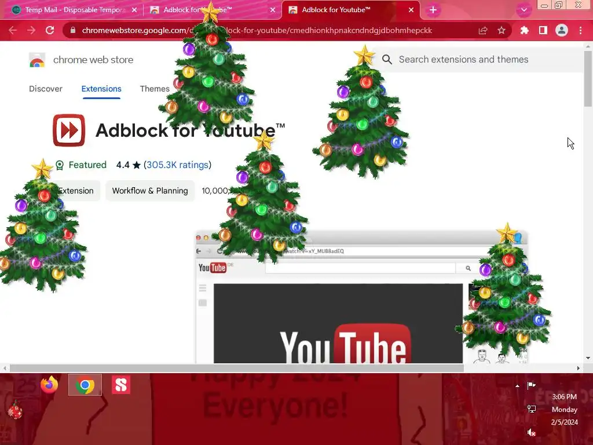The height and width of the screenshot is (445, 593).
Task: Open the Action Center flag icon
Action: click(532, 385)
